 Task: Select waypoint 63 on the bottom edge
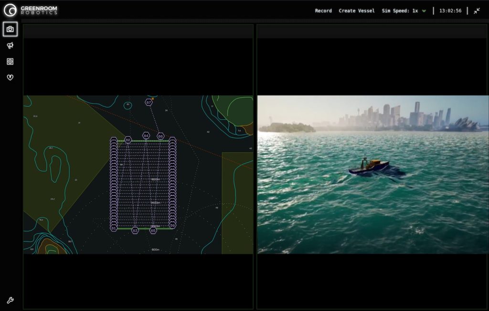click(x=135, y=230)
